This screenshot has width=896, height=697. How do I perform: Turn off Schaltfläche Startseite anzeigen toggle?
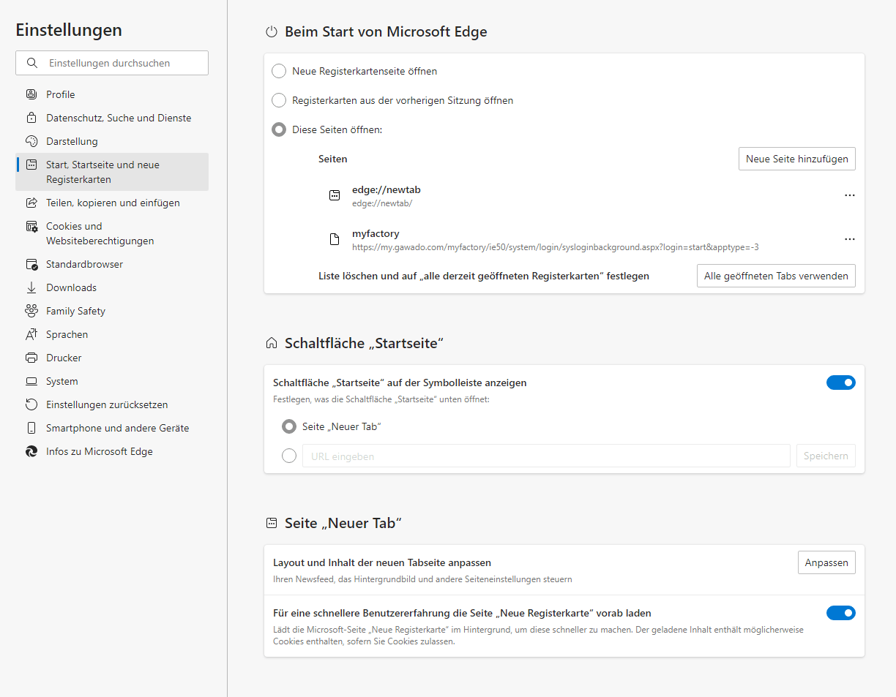click(841, 383)
